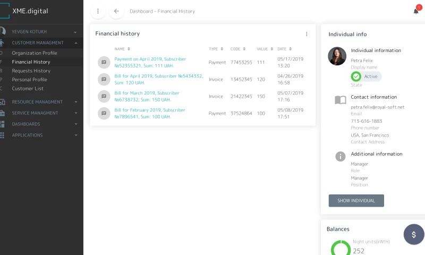
Task: Open Financial history card options menu
Action: (x=307, y=34)
